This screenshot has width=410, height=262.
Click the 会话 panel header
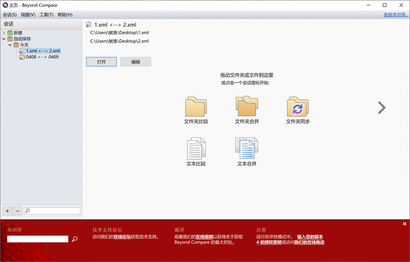tap(41, 24)
